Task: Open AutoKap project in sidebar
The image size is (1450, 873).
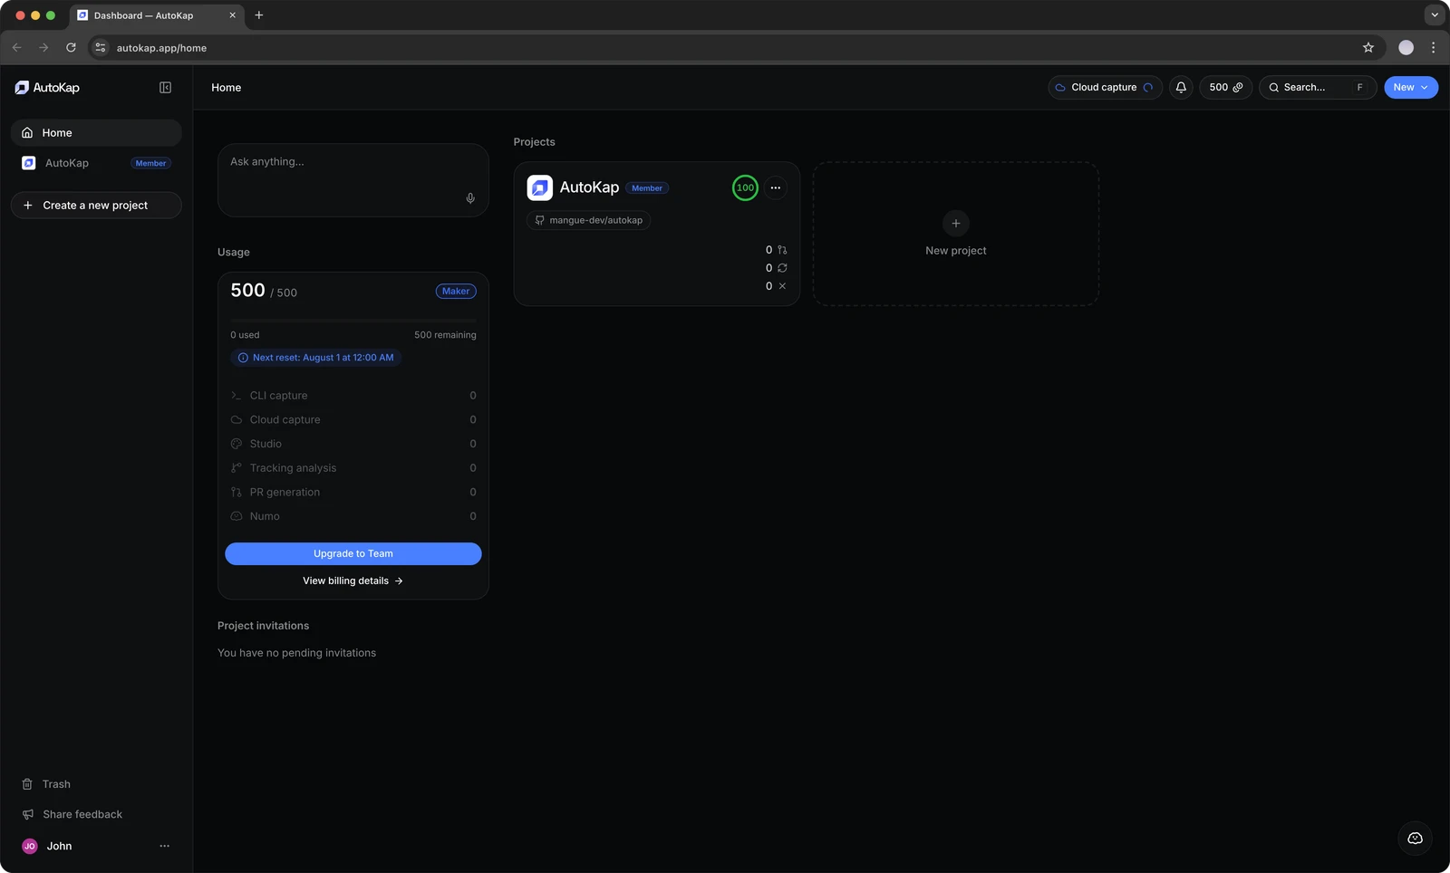Action: (96, 163)
